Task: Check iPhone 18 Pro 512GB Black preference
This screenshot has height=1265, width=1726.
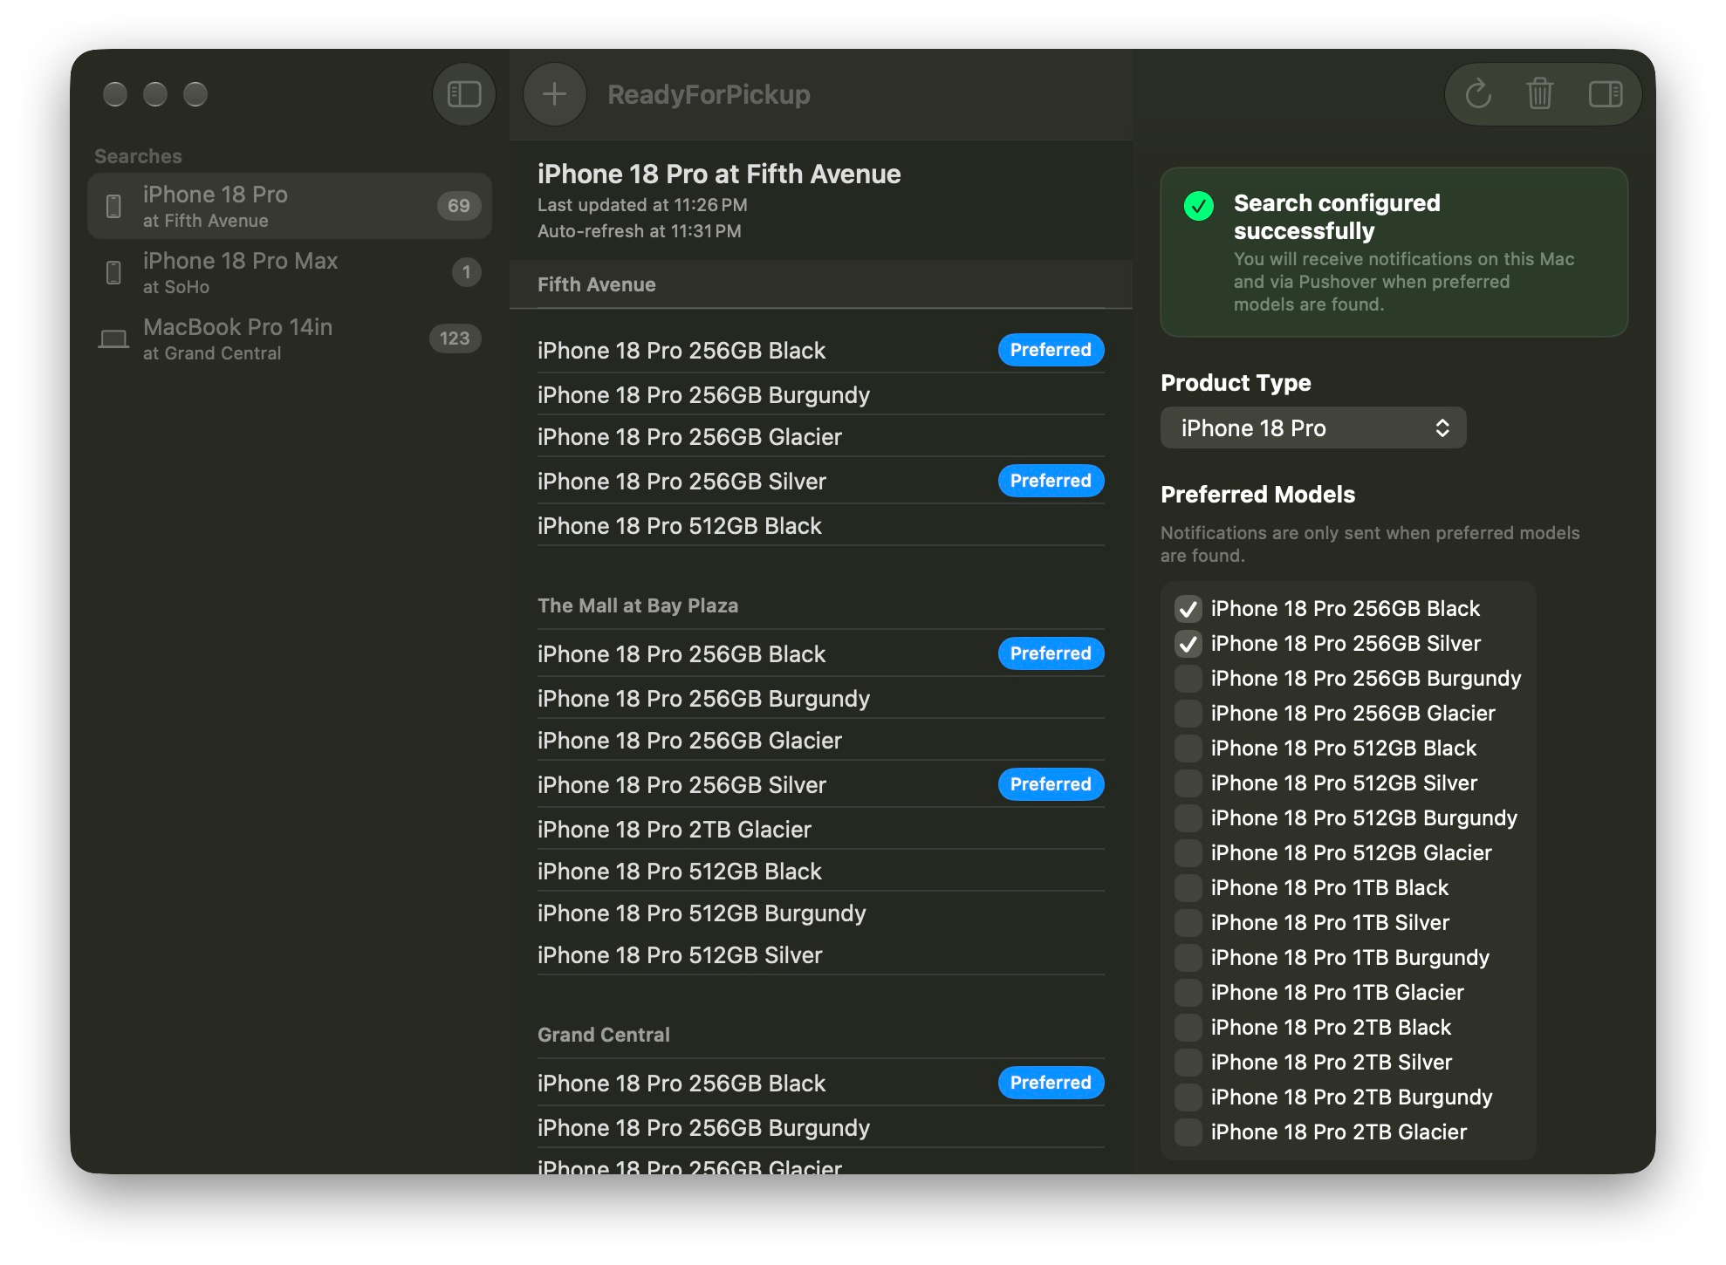Action: (1188, 748)
